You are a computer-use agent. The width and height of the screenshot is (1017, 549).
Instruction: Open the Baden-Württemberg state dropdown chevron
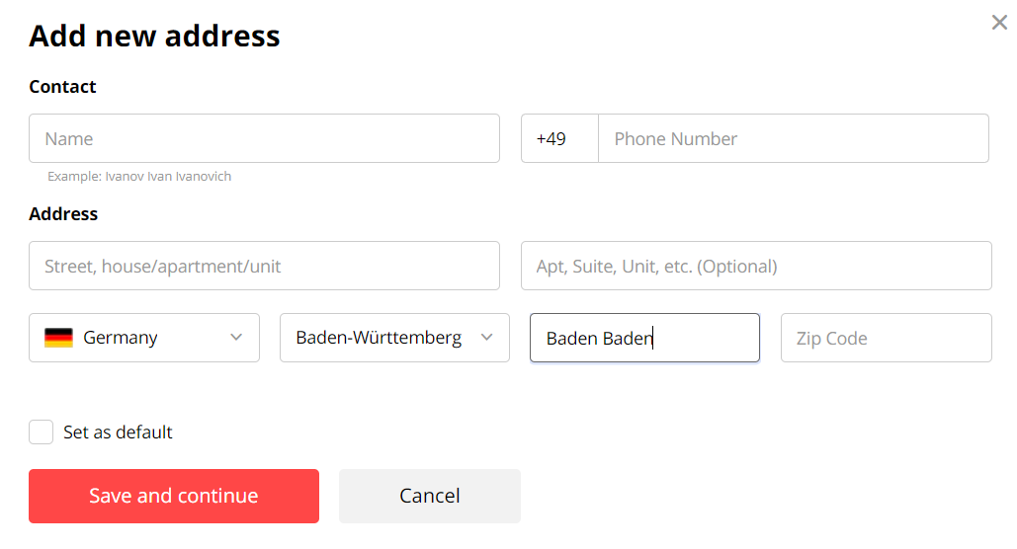pyautogui.click(x=486, y=337)
